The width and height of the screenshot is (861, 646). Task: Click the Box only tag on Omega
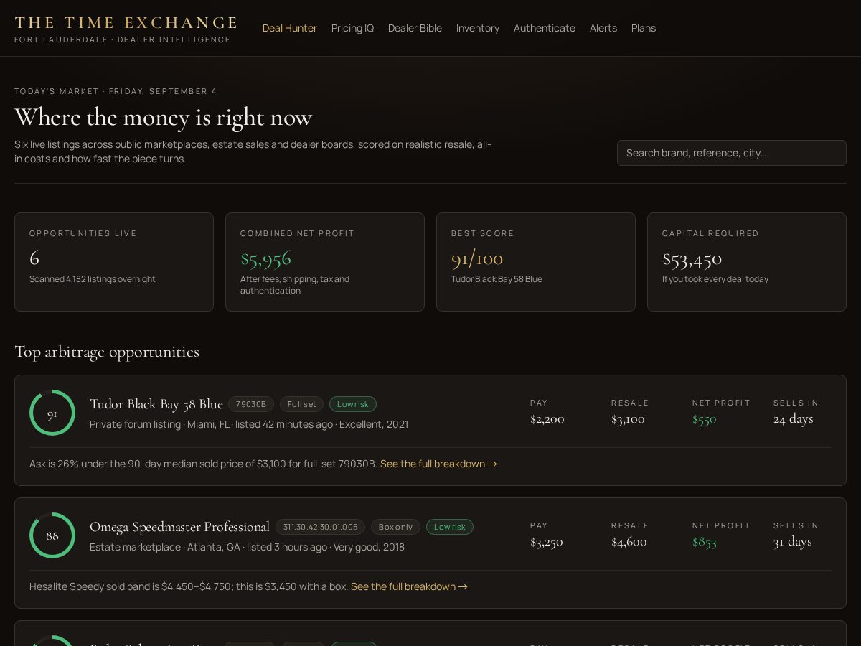[395, 527]
